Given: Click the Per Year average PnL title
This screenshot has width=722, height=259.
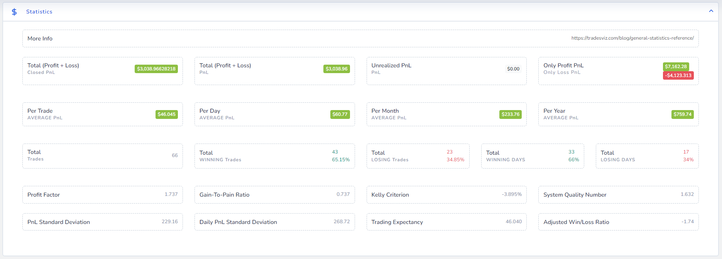Looking at the screenshot, I should point(554,111).
